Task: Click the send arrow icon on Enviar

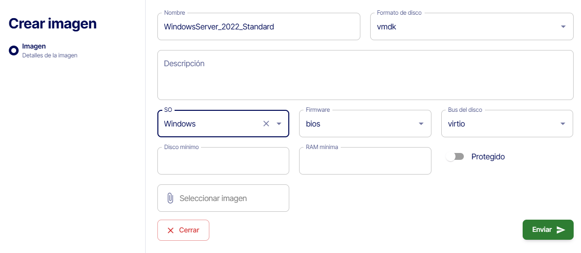Action: pyautogui.click(x=561, y=230)
